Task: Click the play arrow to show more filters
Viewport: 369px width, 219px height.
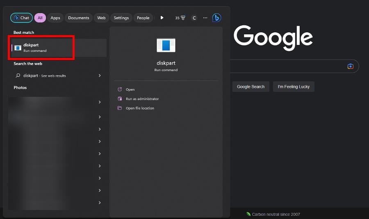Action: [162, 18]
